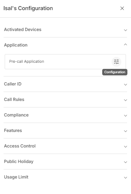Click the Application section heading
Screen dimensions: 131x194
pyautogui.click(x=16, y=45)
